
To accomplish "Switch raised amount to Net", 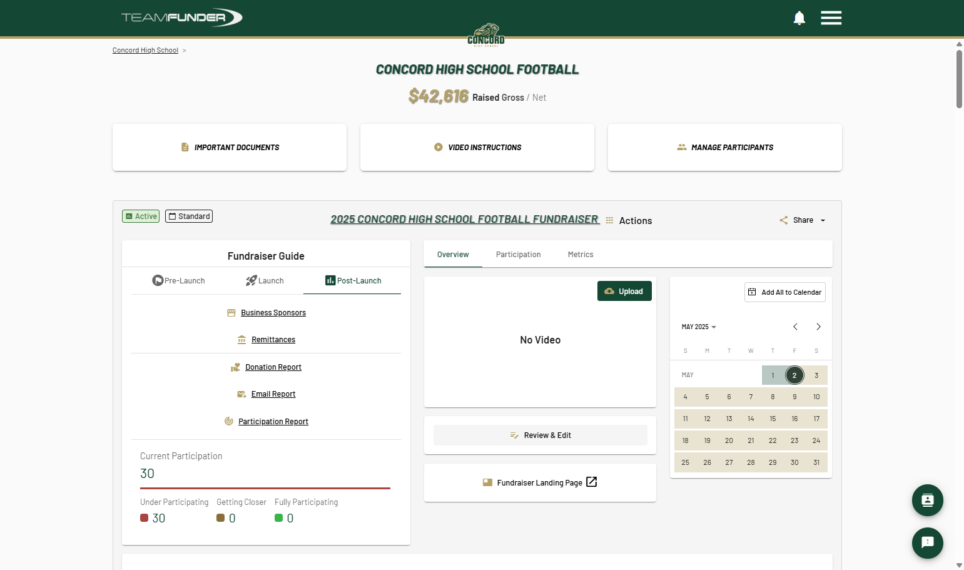I will 539,98.
